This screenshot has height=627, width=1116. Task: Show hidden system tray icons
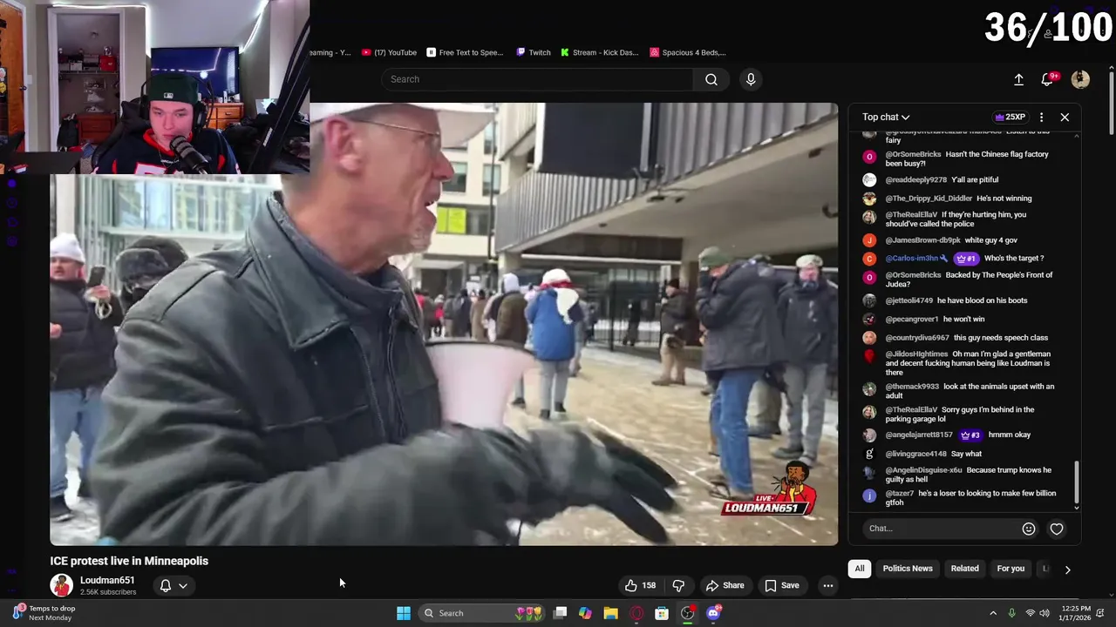point(993,613)
